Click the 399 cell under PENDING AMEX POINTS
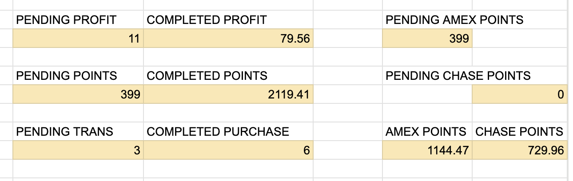Image resolution: width=573 pixels, height=181 pixels. [x=427, y=39]
